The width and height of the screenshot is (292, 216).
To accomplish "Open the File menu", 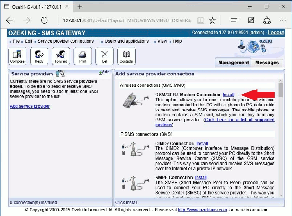I will pyautogui.click(x=16, y=41).
